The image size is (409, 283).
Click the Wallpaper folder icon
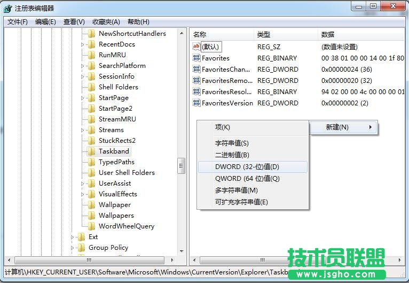pos(91,205)
